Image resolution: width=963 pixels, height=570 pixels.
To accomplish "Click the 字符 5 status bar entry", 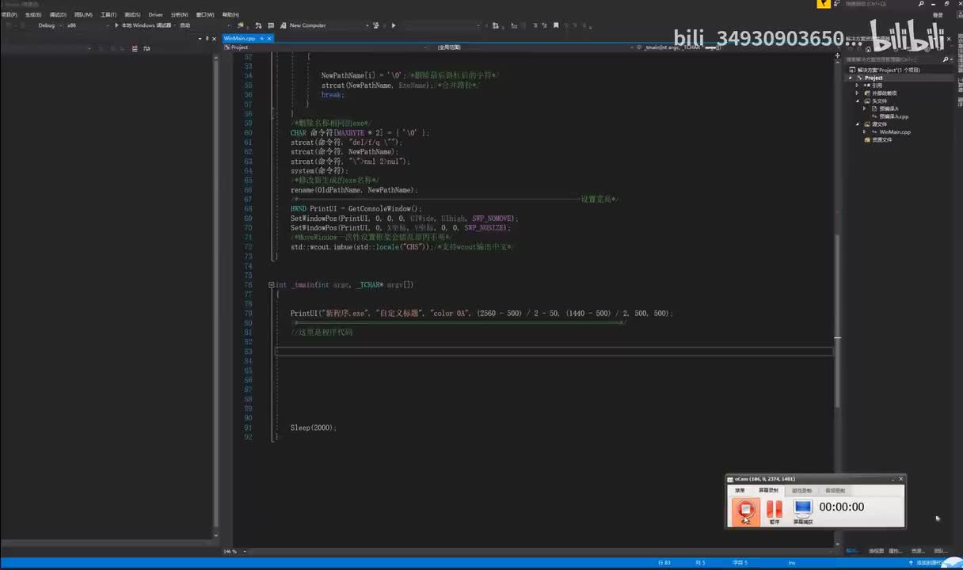I will pyautogui.click(x=740, y=563).
